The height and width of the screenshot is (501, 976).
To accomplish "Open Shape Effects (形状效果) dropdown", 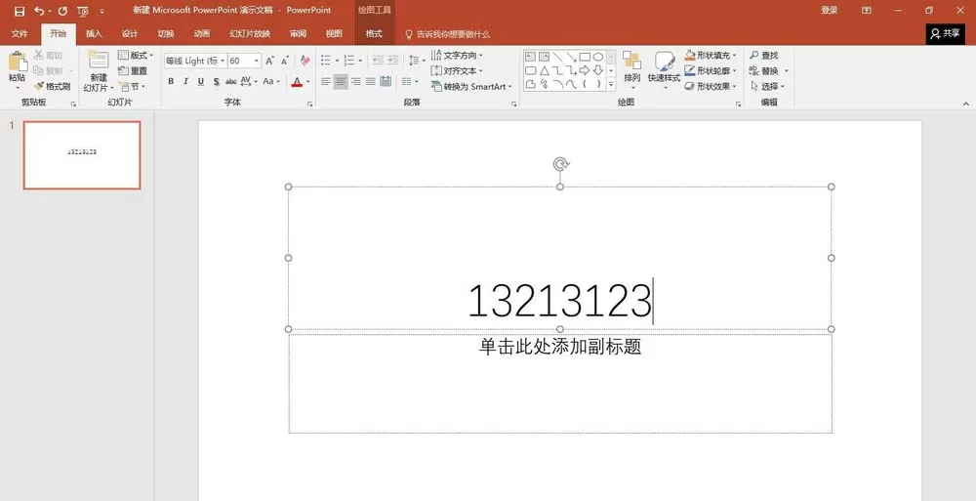I will pos(711,87).
